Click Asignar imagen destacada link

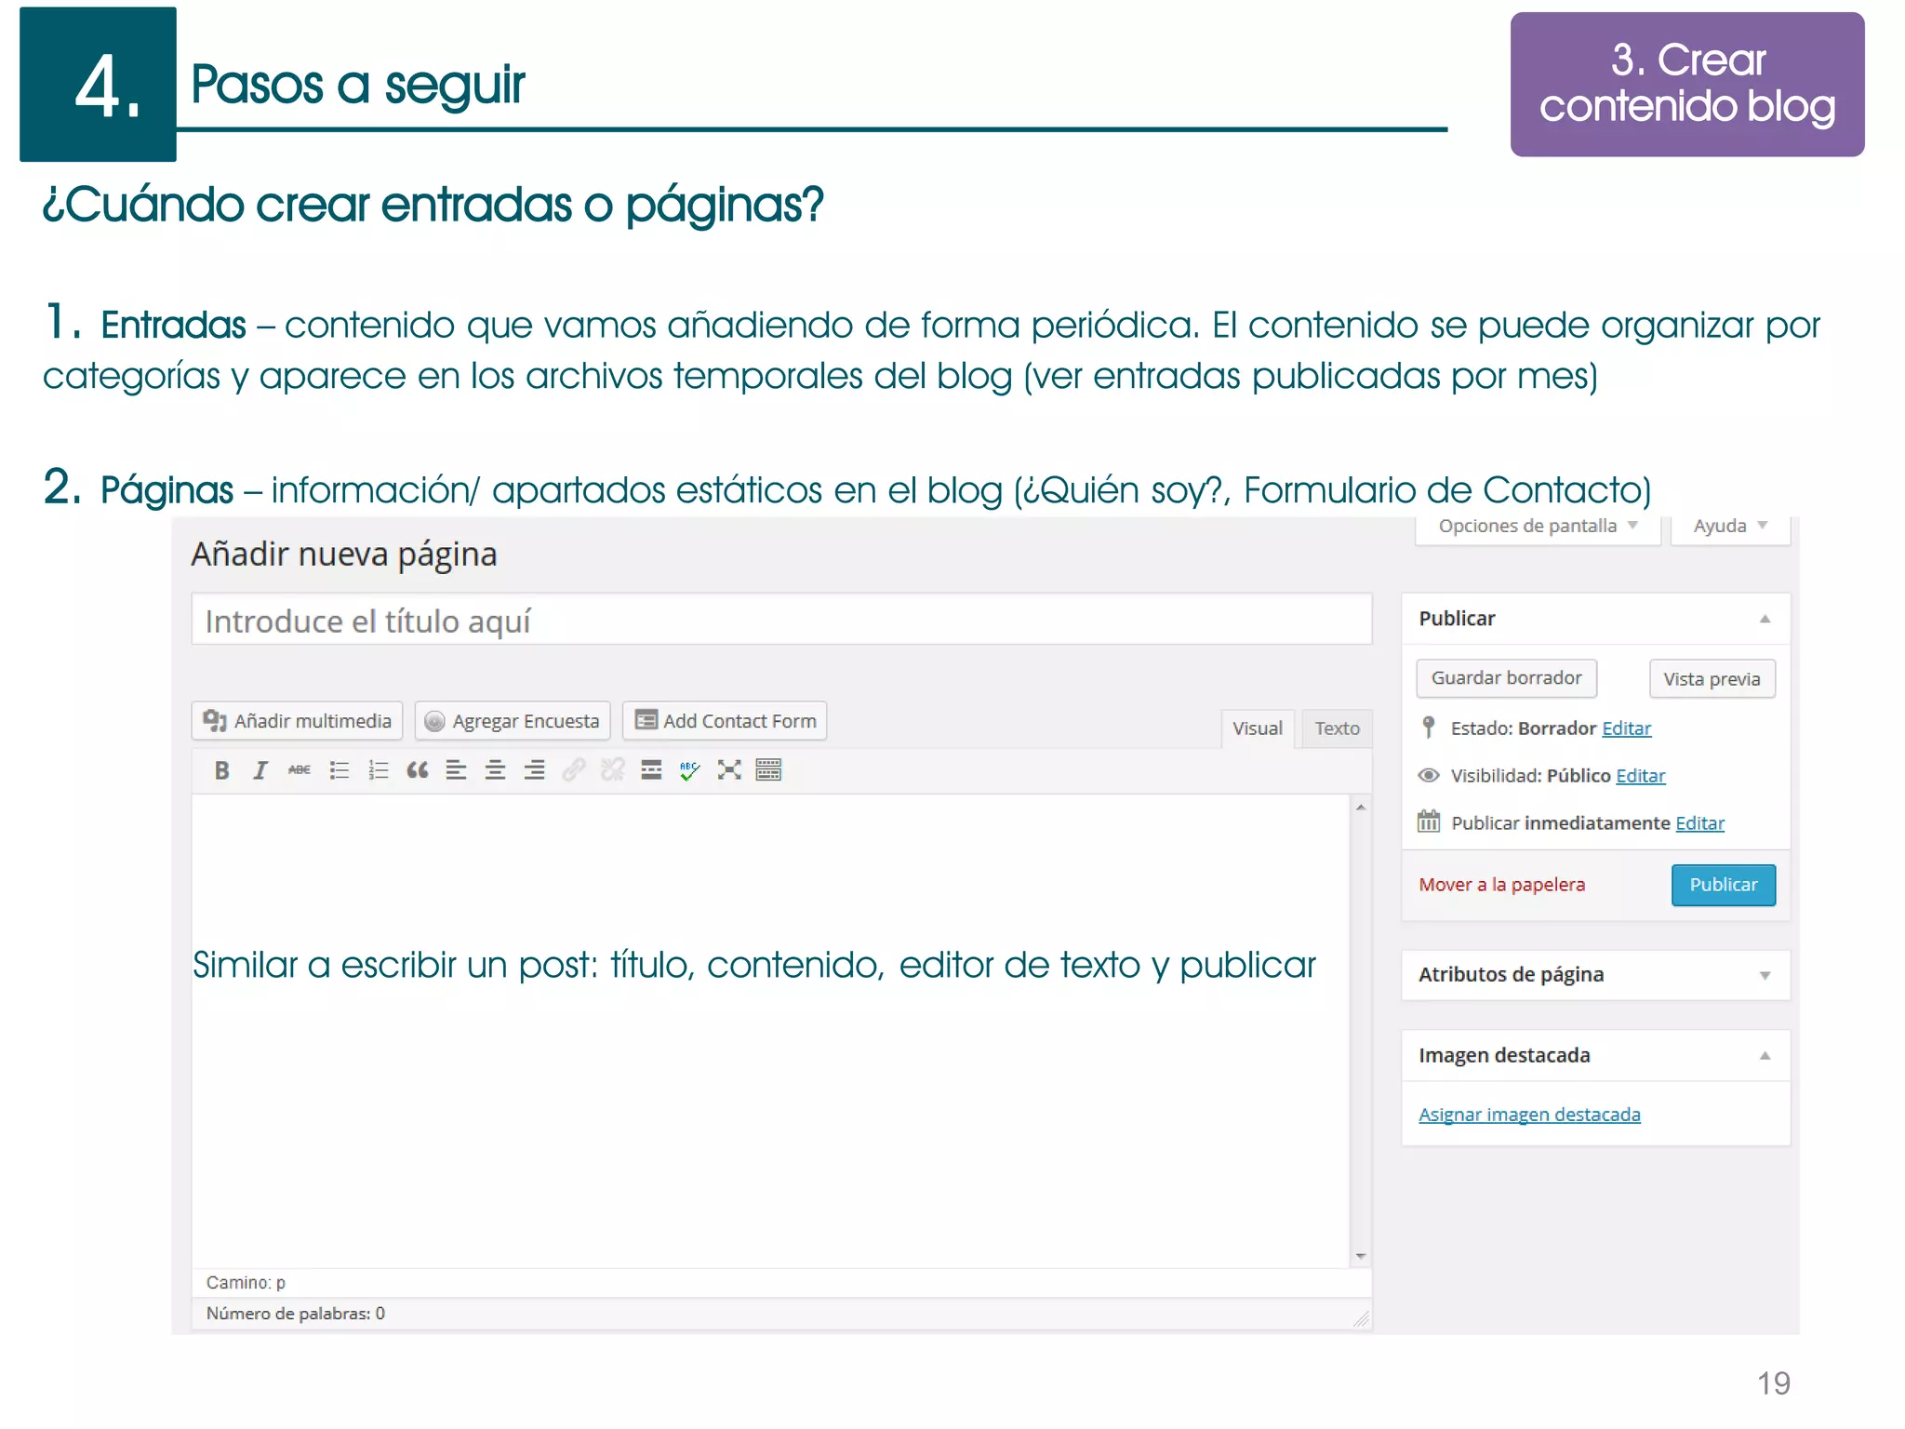pyautogui.click(x=1529, y=1115)
